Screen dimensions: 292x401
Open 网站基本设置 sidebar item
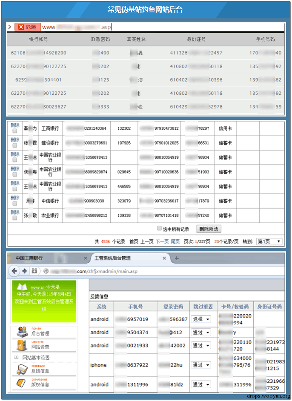click(36, 358)
